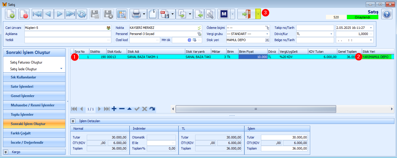Viewport: 397px width, 158px height.
Task: Go to the next grid row in the navigator
Action: click(99, 109)
